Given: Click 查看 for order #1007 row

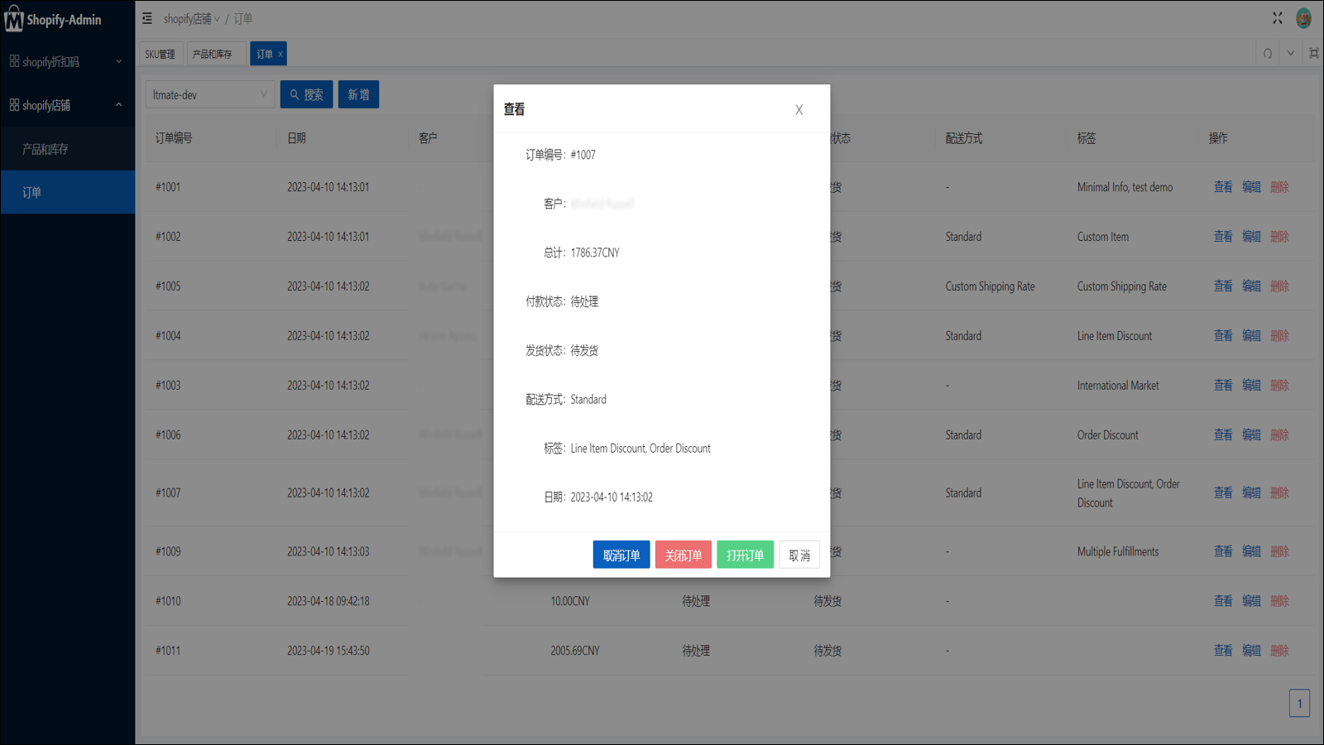Looking at the screenshot, I should click(x=1223, y=493).
